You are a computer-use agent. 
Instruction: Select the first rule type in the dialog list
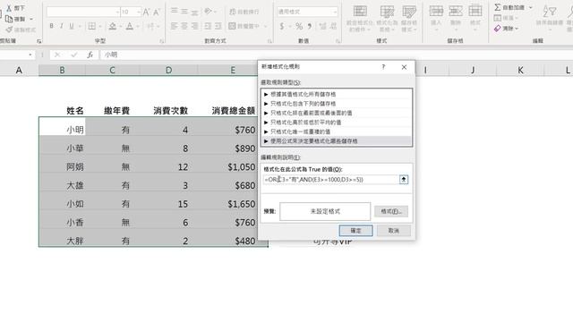[x=337, y=94]
